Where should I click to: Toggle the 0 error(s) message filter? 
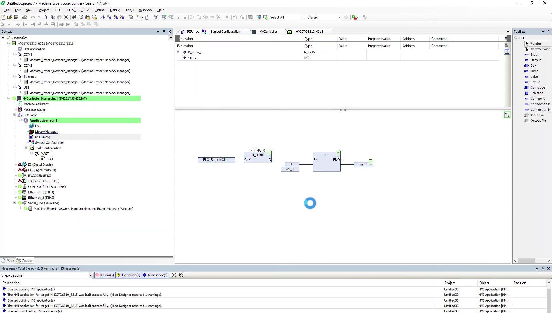pyautogui.click(x=105, y=275)
